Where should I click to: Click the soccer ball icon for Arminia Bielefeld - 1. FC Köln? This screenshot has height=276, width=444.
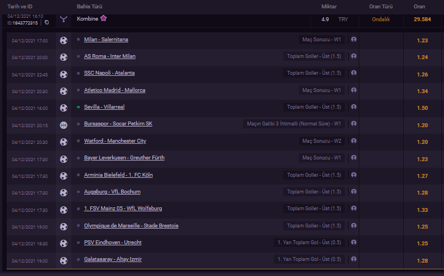64,176
